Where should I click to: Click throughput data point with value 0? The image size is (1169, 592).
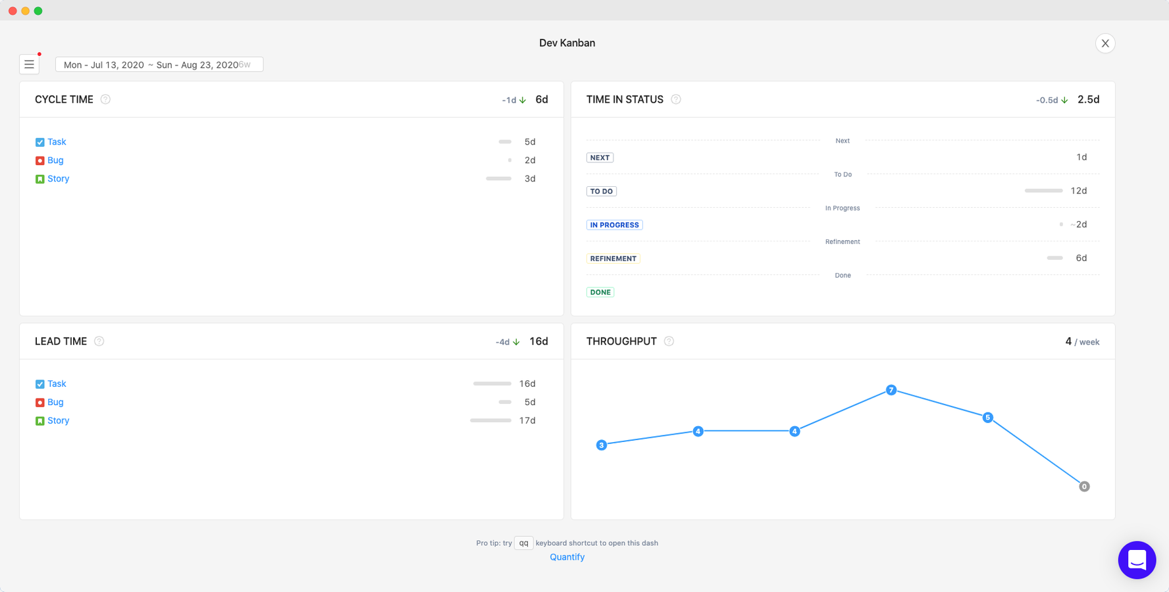pos(1084,487)
